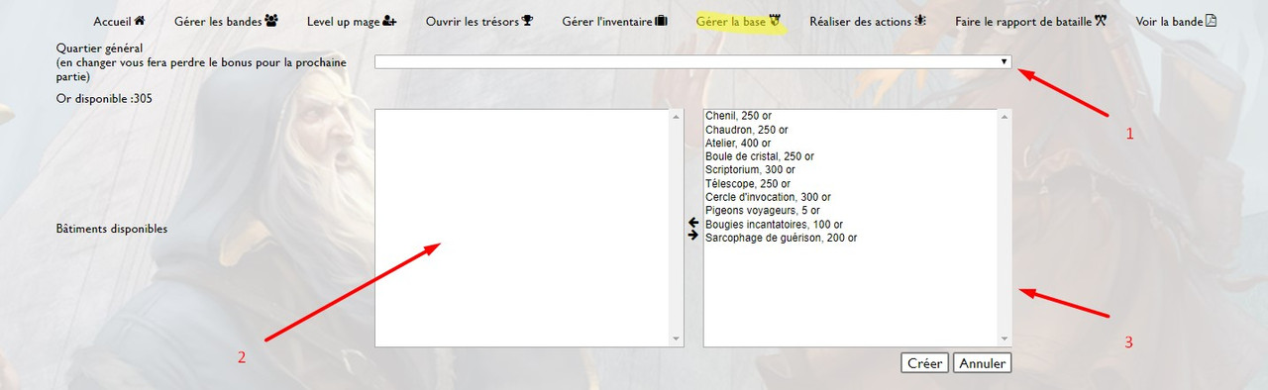The width and height of the screenshot is (1268, 390).
Task: Click the PDF file icon beside Voir la bande
Action: (x=1211, y=20)
